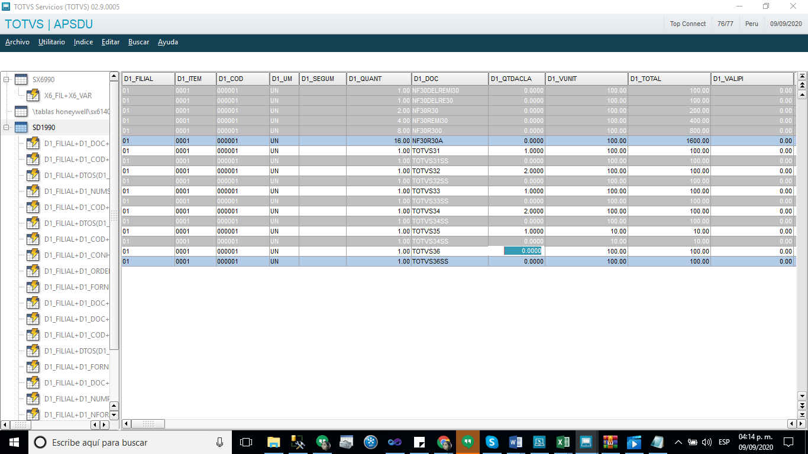This screenshot has width=808, height=454.
Task: Click the search box microphone icon
Action: [220, 442]
